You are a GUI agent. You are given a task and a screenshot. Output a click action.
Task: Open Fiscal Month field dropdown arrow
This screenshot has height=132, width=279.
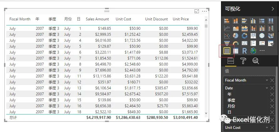pos(267,80)
